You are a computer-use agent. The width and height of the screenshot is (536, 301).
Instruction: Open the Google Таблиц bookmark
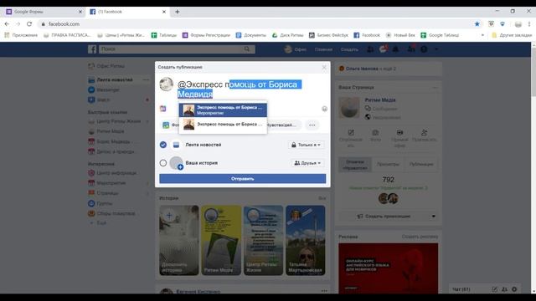[440, 35]
